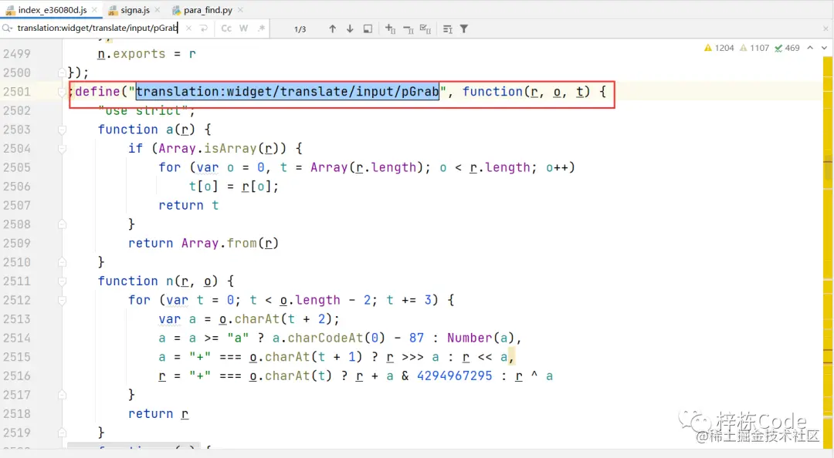Image resolution: width=834 pixels, height=458 pixels.
Task: Click 'return r' on line 2518
Action: pos(158,413)
